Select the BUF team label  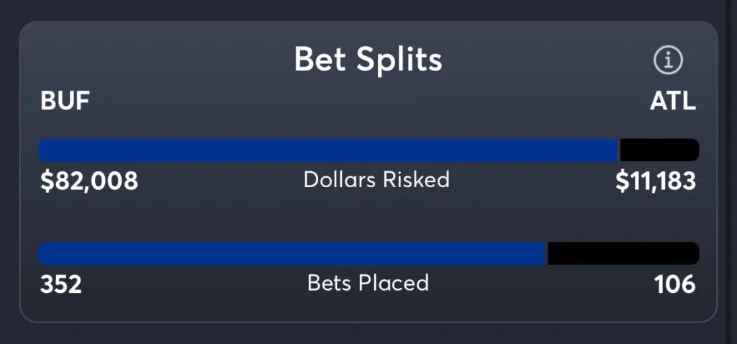pyautogui.click(x=65, y=101)
